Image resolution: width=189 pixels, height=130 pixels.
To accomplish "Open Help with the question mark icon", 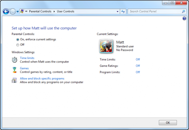I will [x=184, y=18].
